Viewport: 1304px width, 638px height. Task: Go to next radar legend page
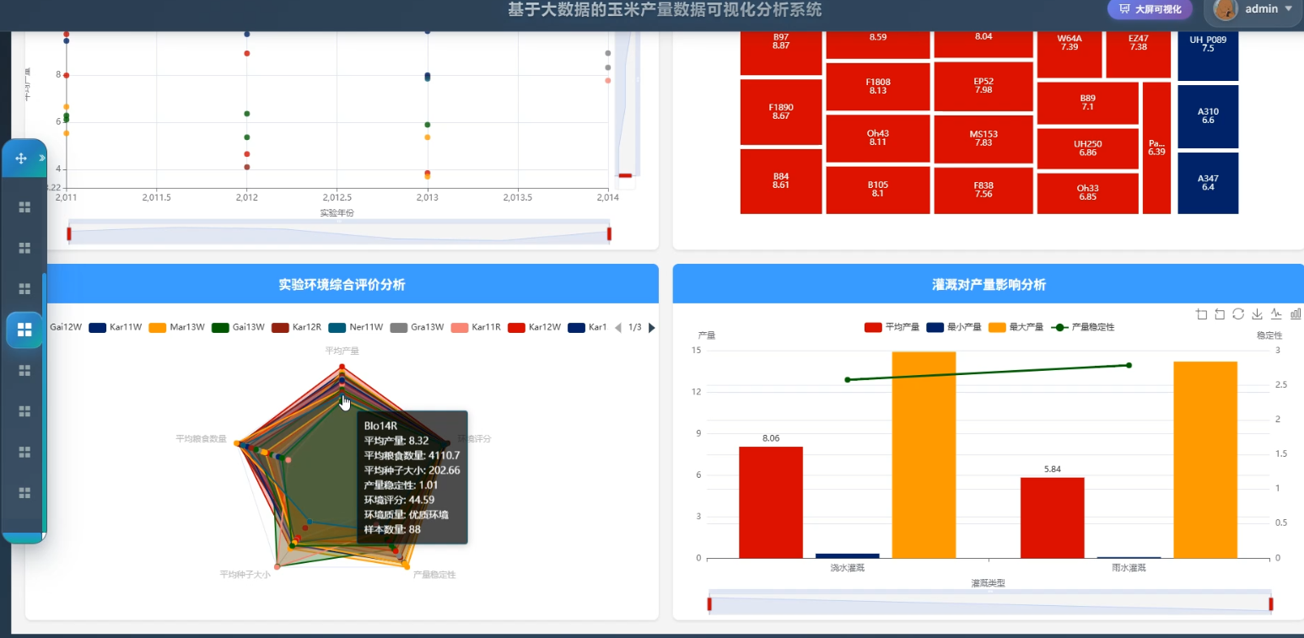651,328
